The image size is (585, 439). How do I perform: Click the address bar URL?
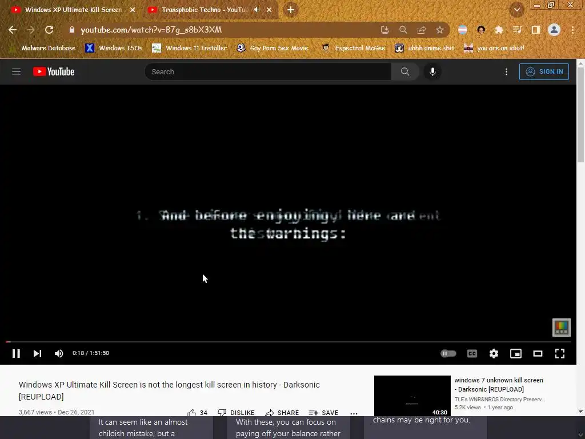(151, 30)
